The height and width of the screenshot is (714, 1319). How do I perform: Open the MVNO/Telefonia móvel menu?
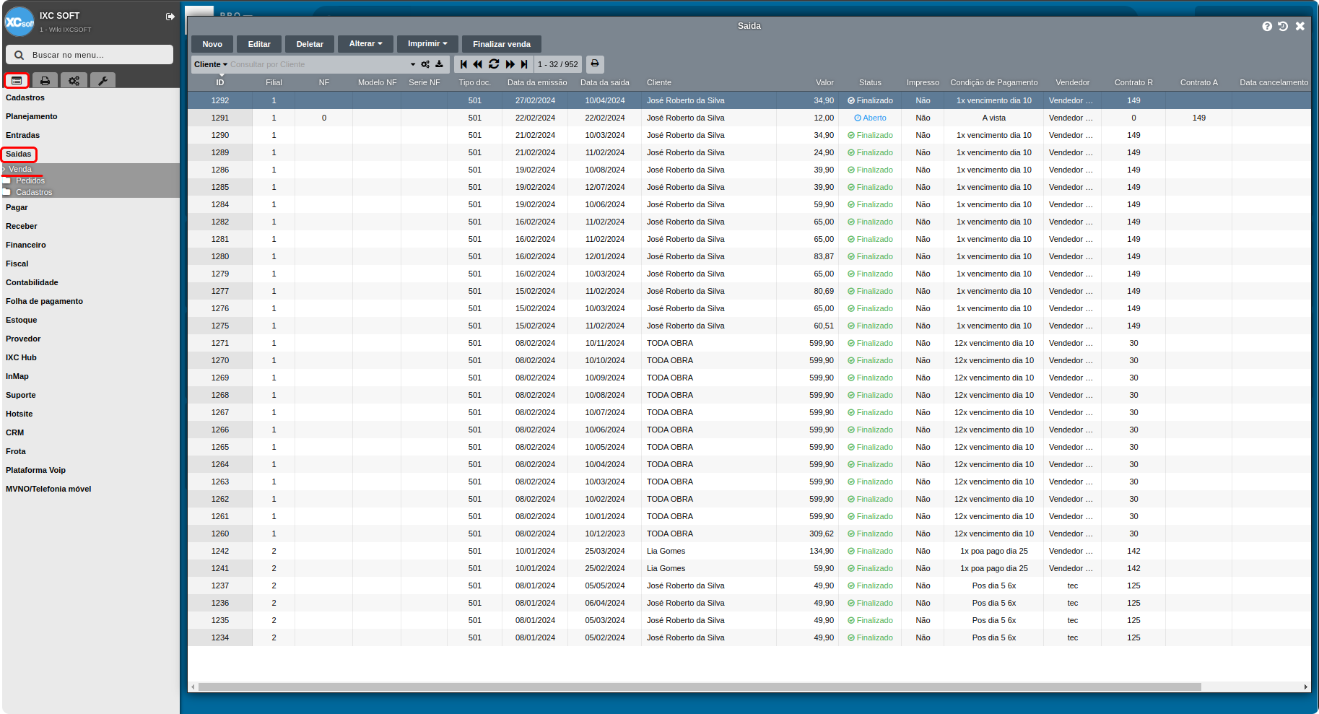click(x=48, y=489)
